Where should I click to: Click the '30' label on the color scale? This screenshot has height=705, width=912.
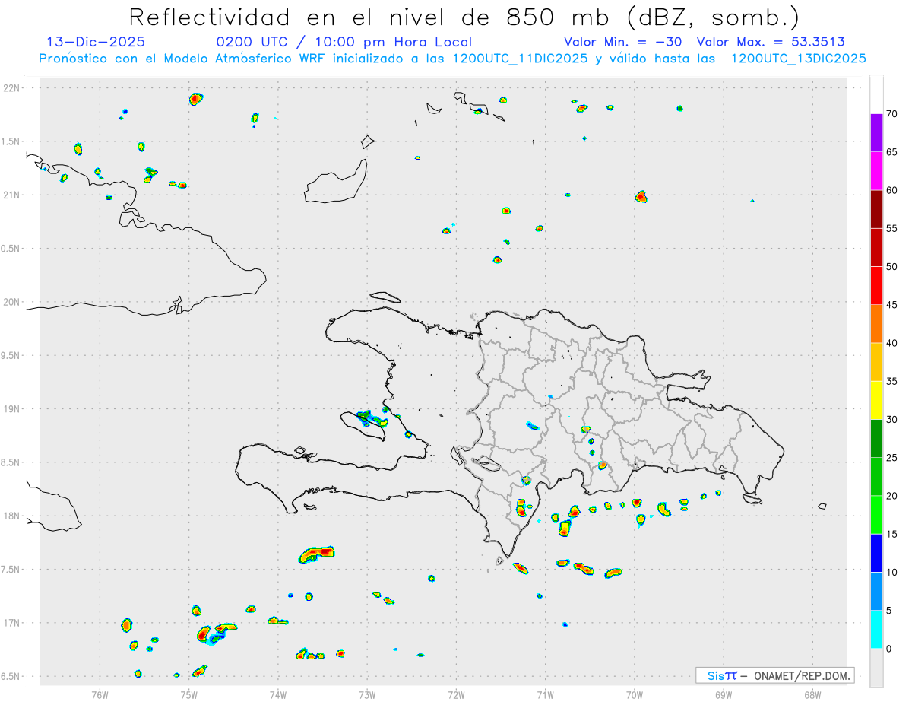pyautogui.click(x=892, y=419)
